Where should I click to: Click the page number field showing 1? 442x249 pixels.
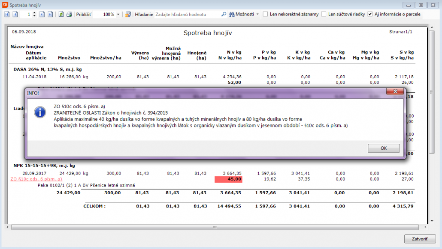pyautogui.click(x=26, y=15)
